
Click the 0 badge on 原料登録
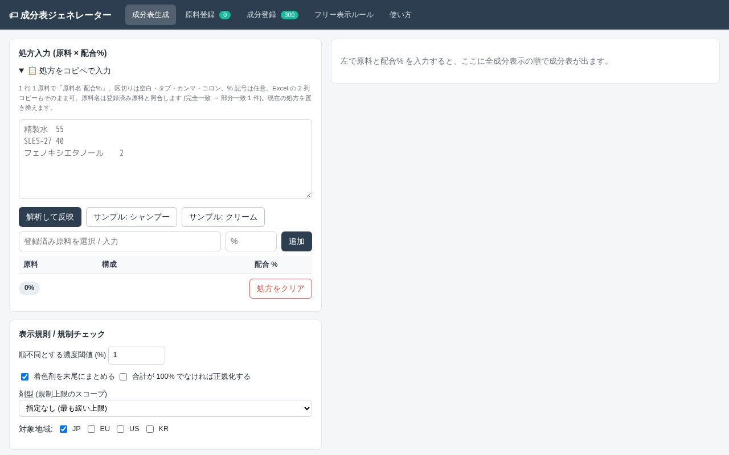point(225,15)
